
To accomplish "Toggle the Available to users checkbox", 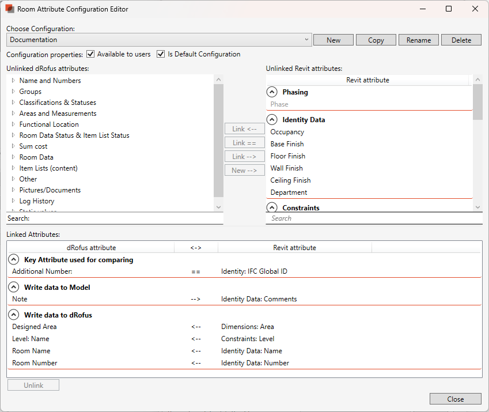I will (90, 54).
